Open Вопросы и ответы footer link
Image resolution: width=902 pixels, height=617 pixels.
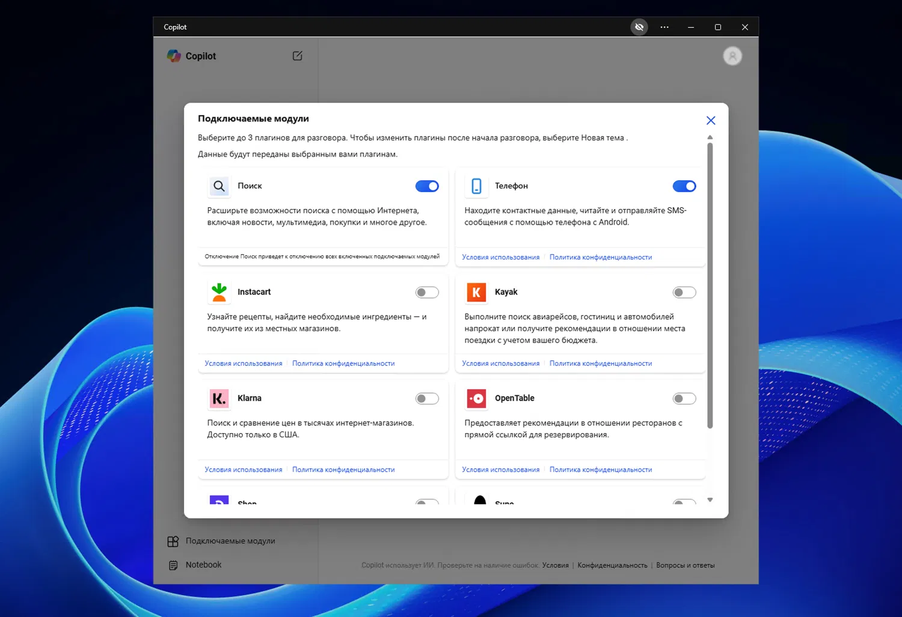click(x=686, y=565)
